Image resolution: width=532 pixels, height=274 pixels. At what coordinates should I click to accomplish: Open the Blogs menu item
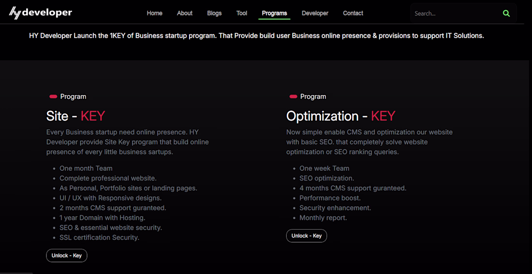pyautogui.click(x=214, y=13)
